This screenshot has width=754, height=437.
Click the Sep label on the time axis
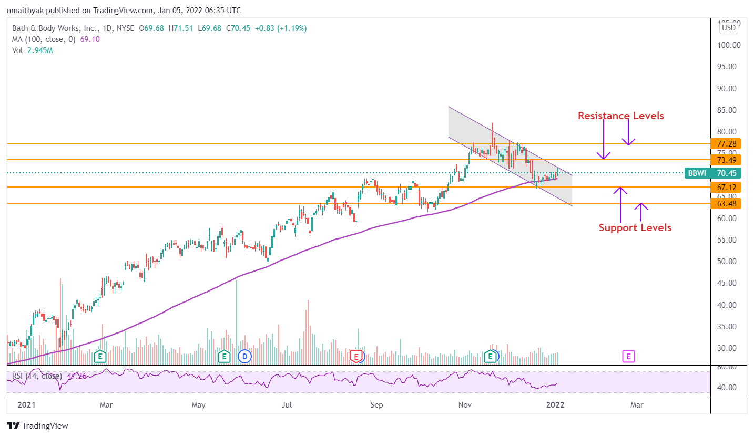tap(376, 405)
